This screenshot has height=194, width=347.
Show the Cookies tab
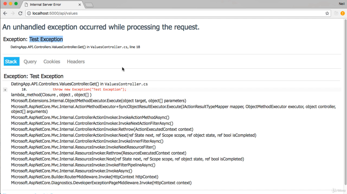52,62
